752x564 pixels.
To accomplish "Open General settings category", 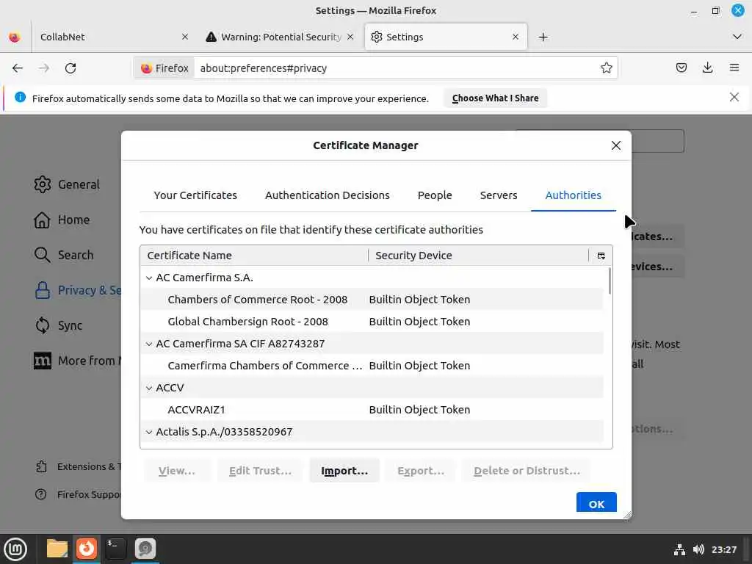I will pos(67,184).
